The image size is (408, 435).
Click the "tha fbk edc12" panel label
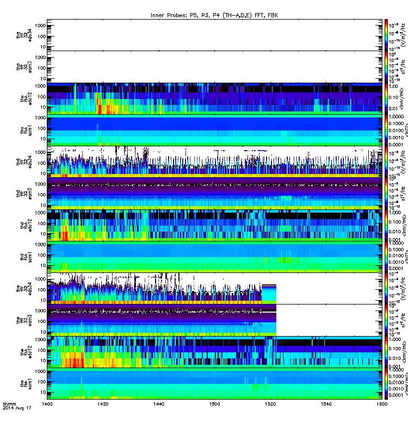tap(26, 98)
